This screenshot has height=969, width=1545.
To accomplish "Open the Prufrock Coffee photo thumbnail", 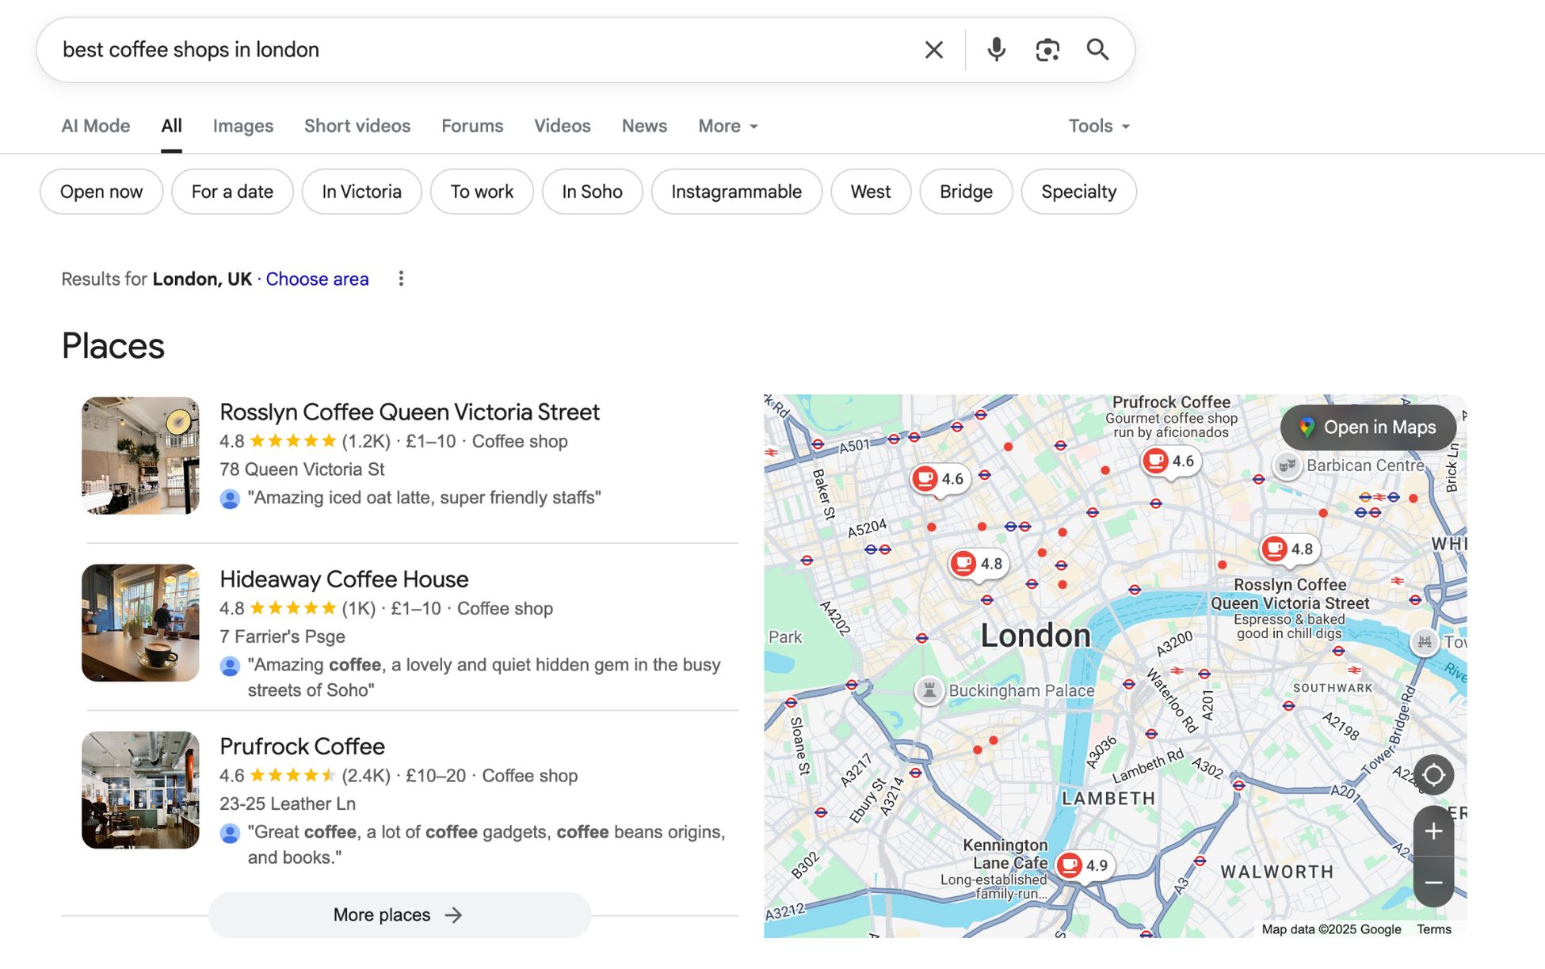I will click(139, 790).
